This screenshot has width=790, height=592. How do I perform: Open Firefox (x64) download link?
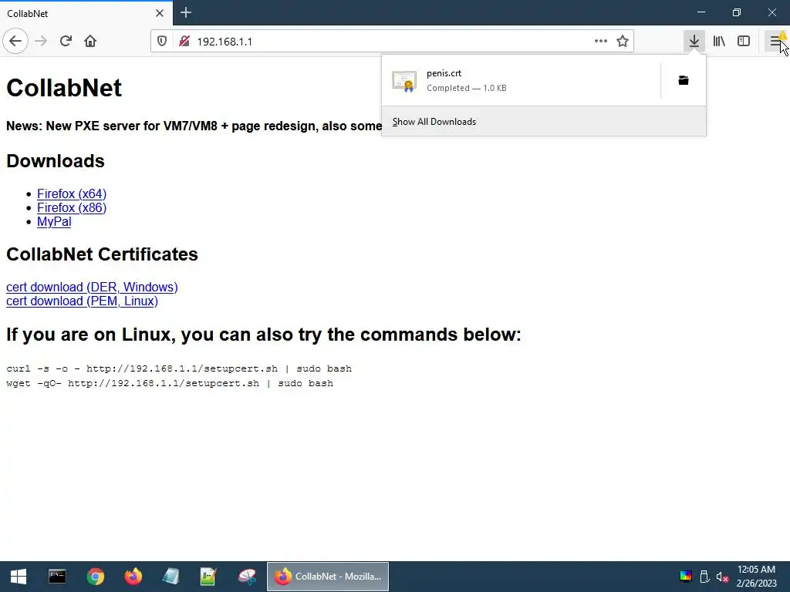[72, 193]
